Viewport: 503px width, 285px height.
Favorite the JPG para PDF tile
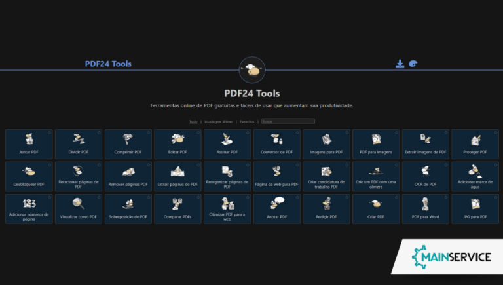(x=496, y=197)
